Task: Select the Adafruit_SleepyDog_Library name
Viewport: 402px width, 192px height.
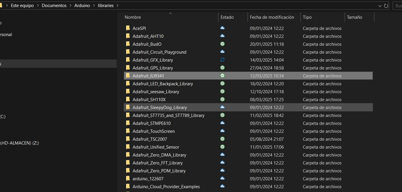Action: 160,108
